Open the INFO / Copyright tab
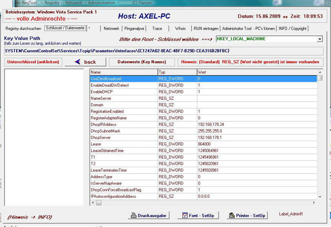 click(x=292, y=29)
